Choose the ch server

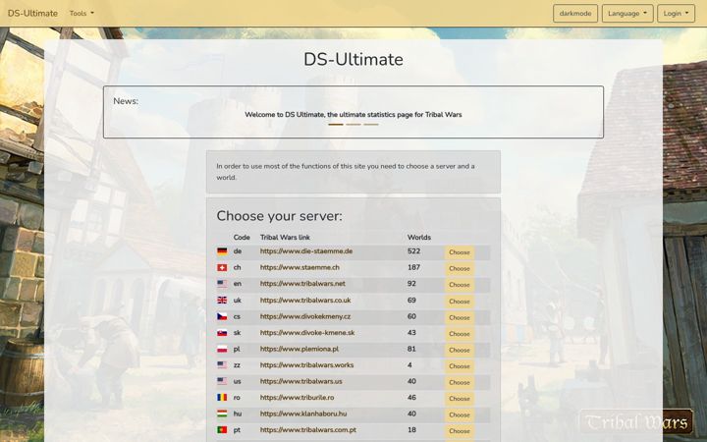pos(460,268)
